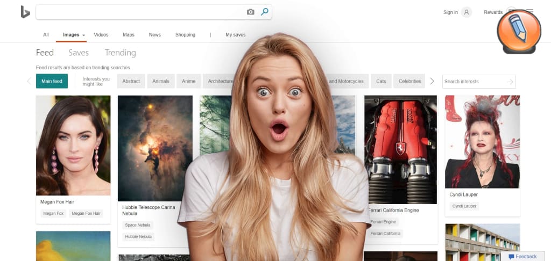Submit the Search interests arrow
Image resolution: width=551 pixels, height=261 pixels.
point(510,82)
